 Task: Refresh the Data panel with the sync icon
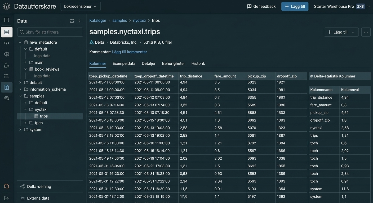click(72, 21)
